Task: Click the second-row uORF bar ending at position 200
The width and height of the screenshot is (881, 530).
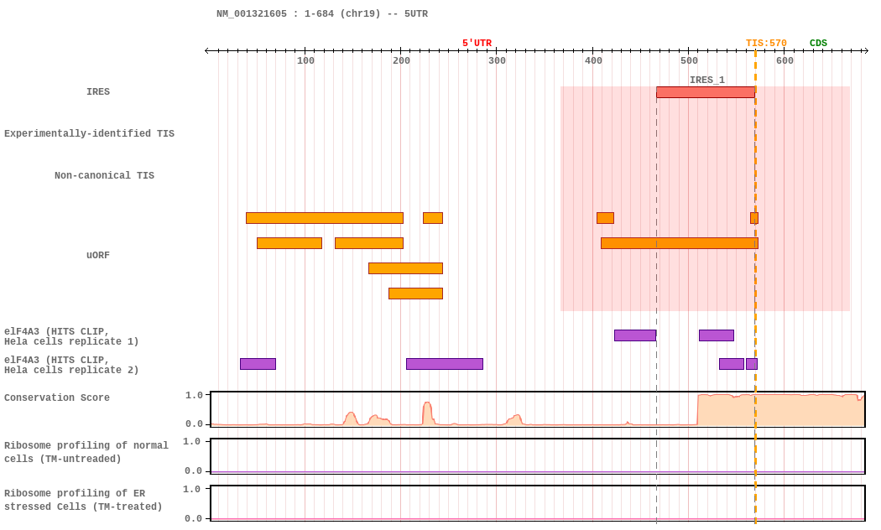Action: pos(368,243)
